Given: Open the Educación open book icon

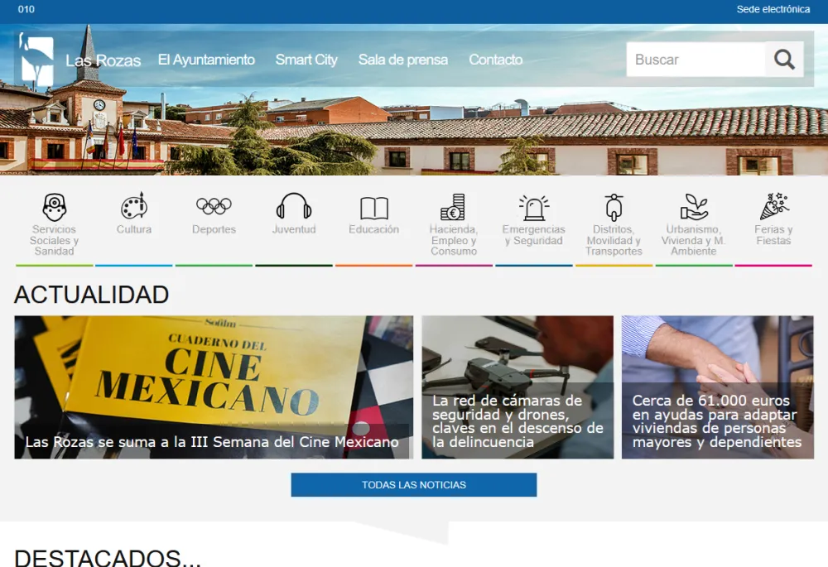Looking at the screenshot, I should click(x=374, y=208).
